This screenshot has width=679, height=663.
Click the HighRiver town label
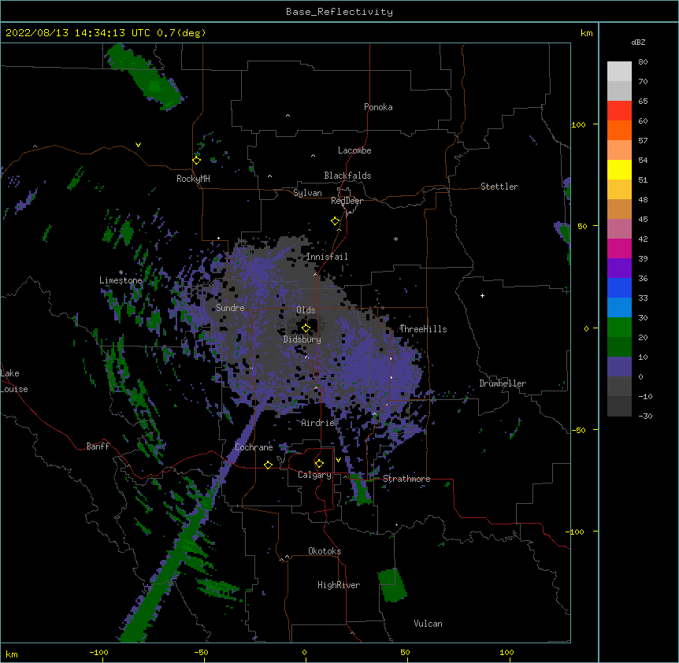[x=339, y=585]
